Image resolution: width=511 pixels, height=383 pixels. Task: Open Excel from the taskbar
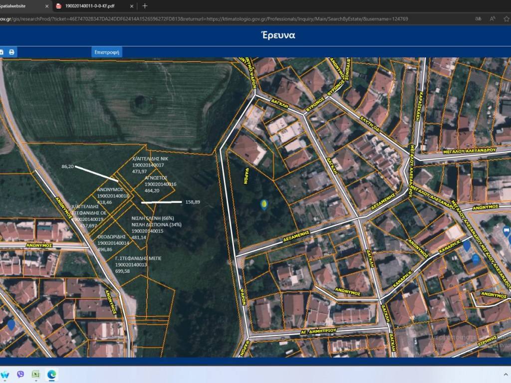pos(36,374)
